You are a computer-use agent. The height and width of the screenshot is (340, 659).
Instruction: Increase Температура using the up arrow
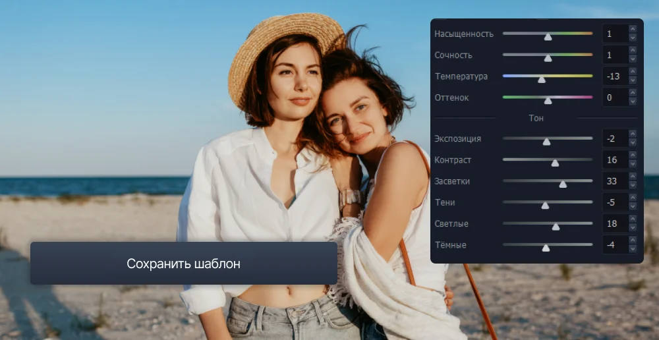[x=633, y=72]
